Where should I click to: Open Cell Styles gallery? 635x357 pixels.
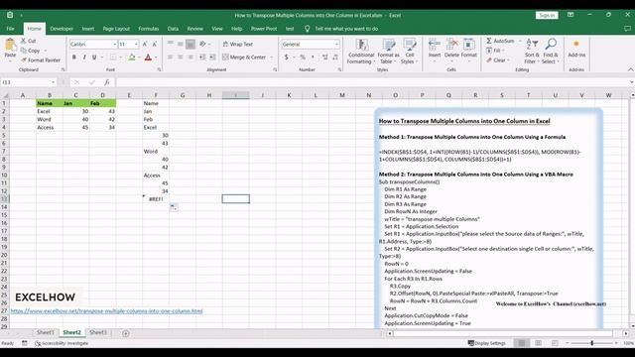(409, 52)
